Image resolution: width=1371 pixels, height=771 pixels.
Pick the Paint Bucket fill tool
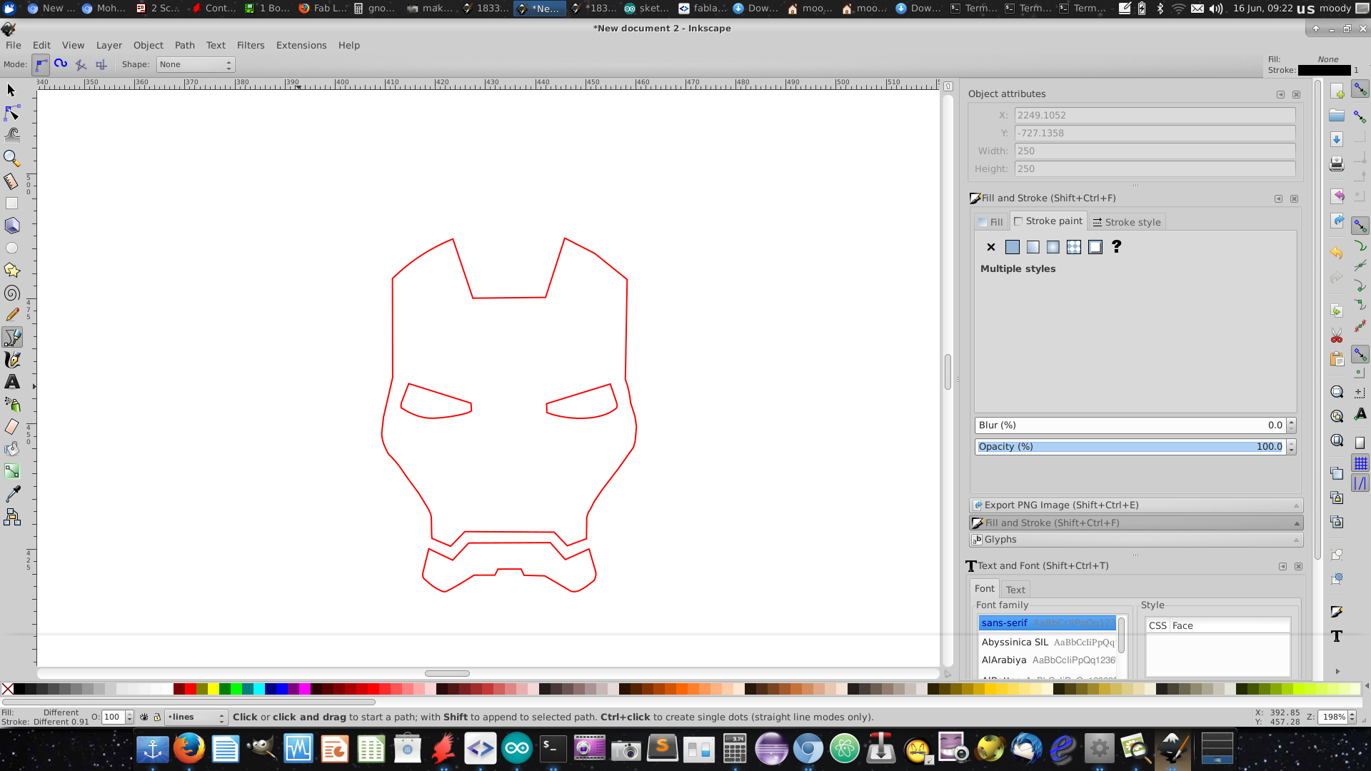point(11,449)
